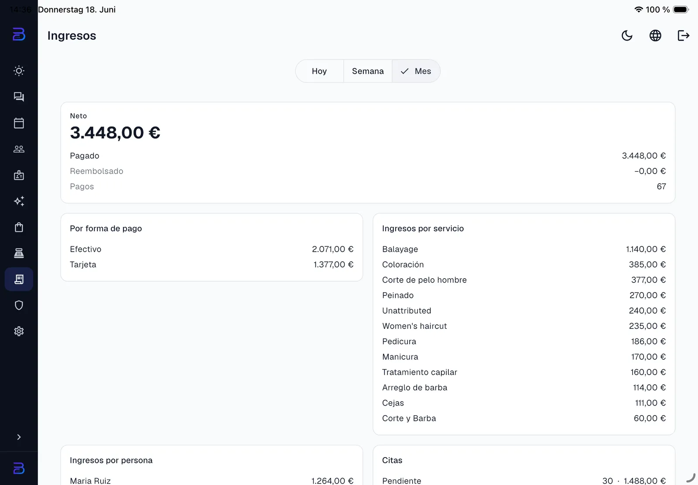Click the bottom sidebar brand logo
This screenshot has height=485, width=698.
tap(19, 468)
